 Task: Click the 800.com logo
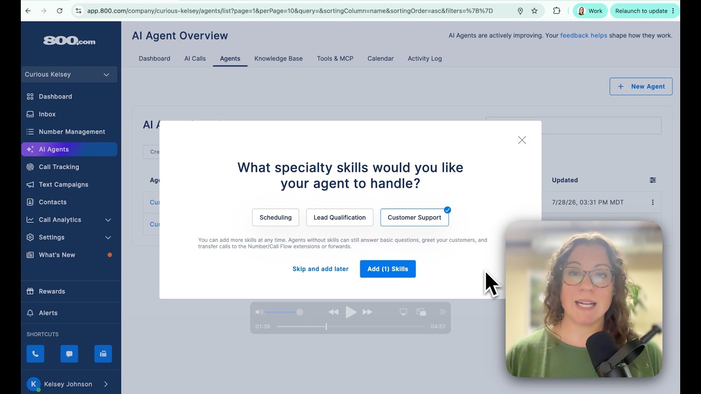[69, 41]
